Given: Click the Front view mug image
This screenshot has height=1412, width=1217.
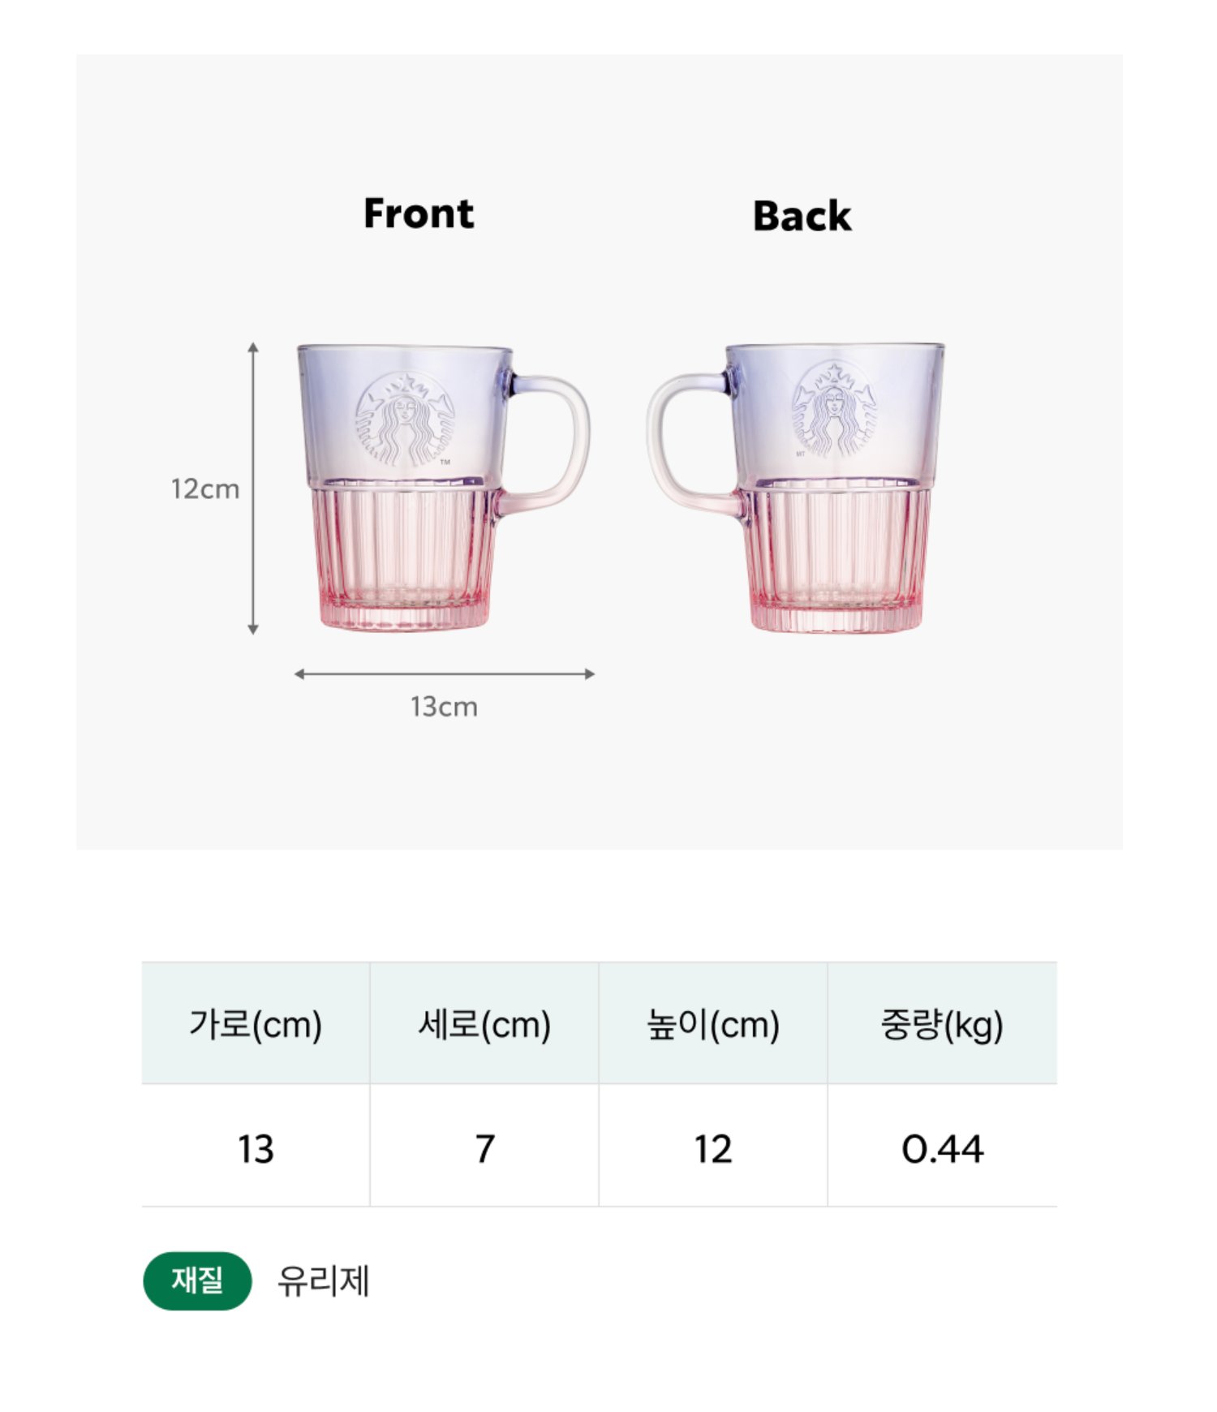Looking at the screenshot, I should coord(443,488).
